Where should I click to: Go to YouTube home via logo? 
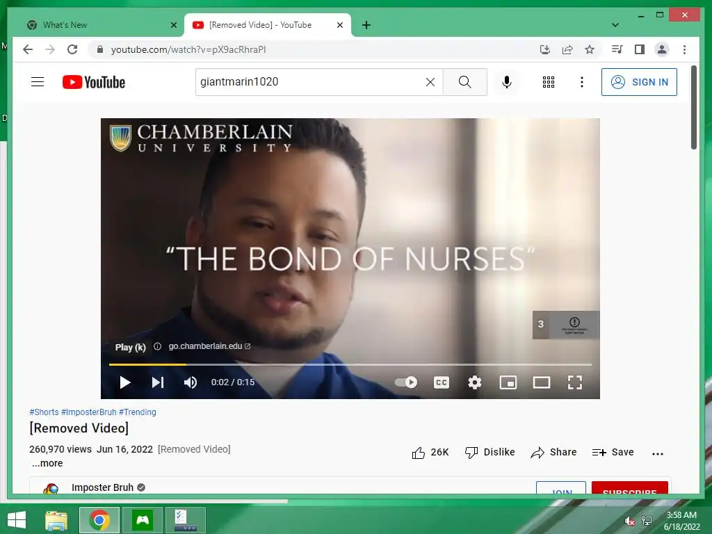[x=94, y=82]
